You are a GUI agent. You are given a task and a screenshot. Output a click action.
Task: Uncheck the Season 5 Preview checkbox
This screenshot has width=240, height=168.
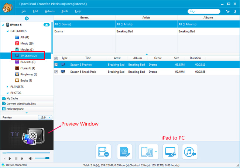(x=56, y=65)
